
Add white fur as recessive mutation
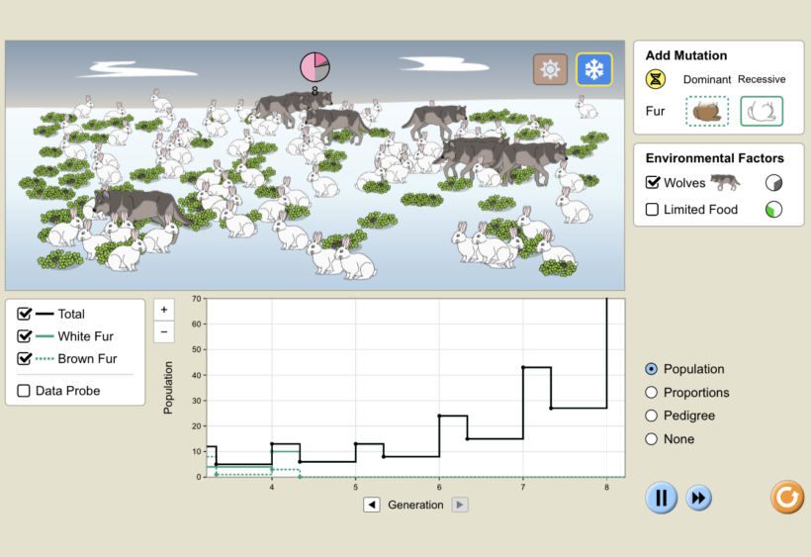(x=762, y=111)
